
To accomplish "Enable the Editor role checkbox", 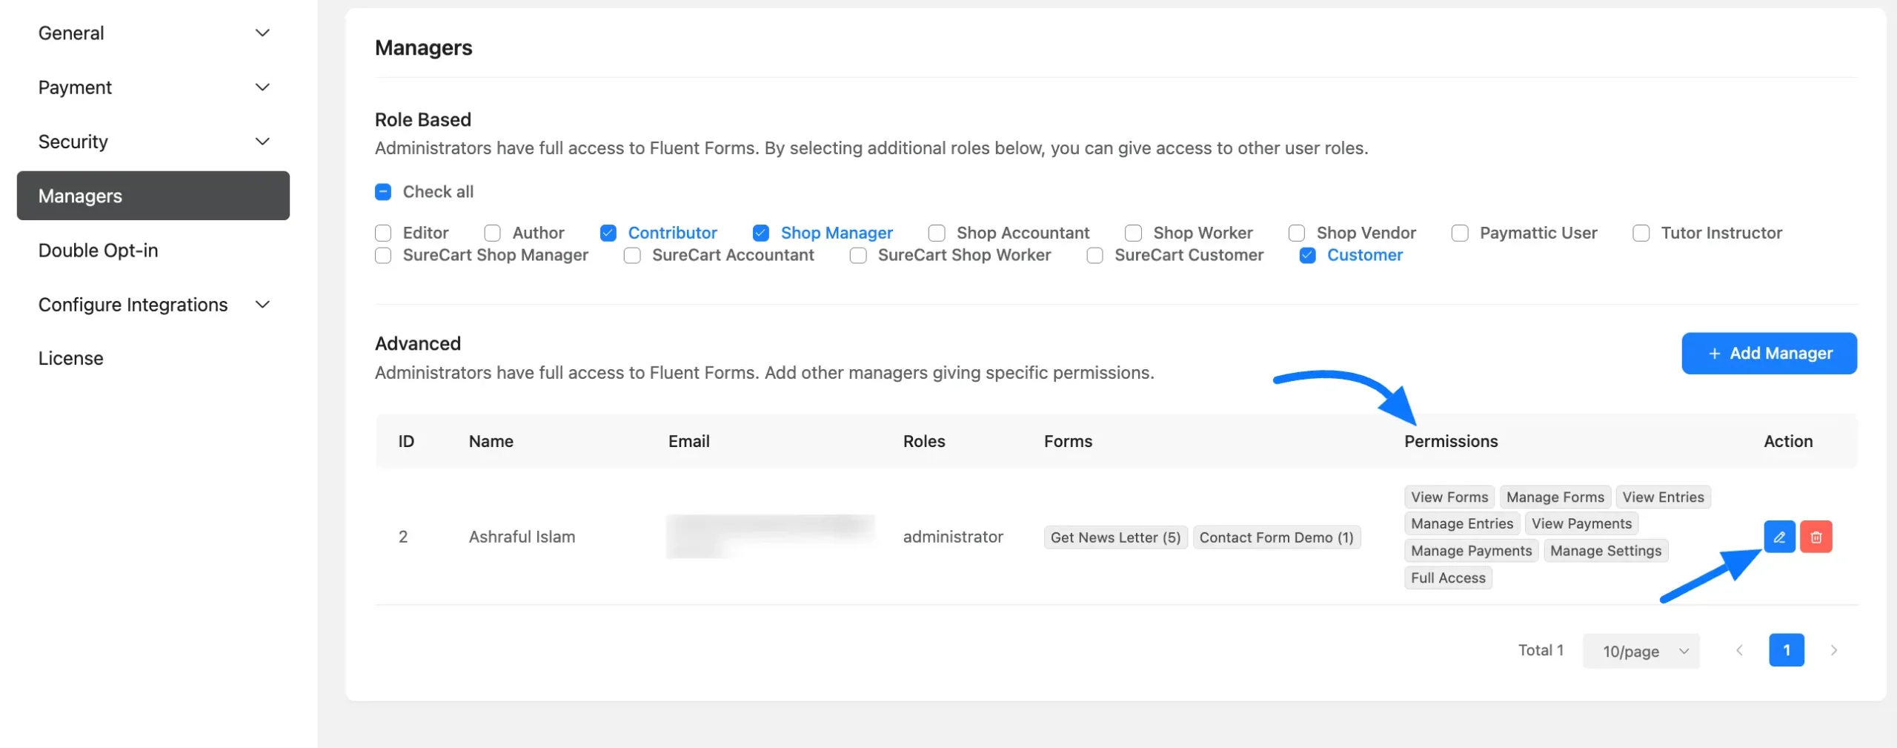I will [x=383, y=233].
